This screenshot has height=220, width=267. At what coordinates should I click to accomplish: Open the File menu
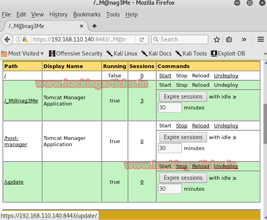6,14
